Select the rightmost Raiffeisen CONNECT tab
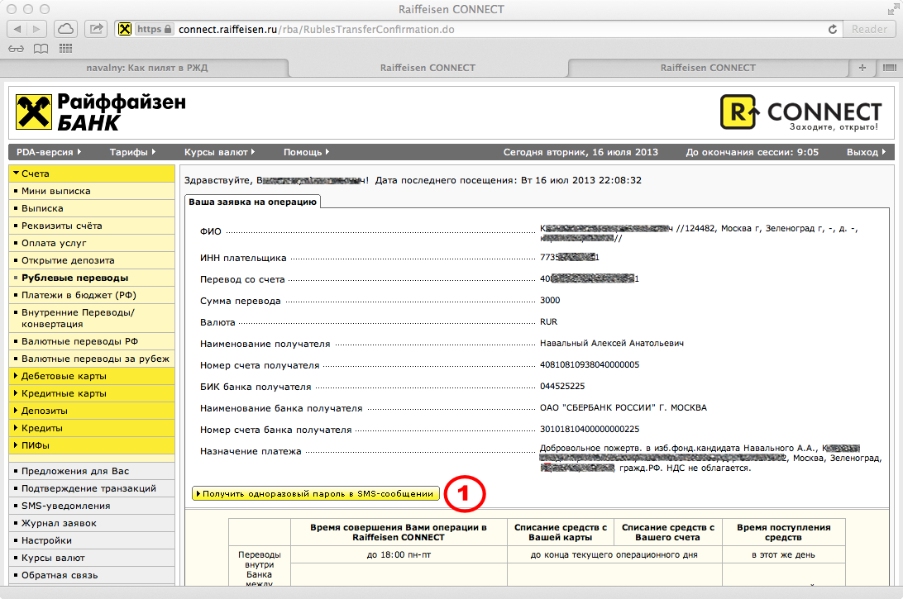Screen dimensions: 903x599 [708, 68]
